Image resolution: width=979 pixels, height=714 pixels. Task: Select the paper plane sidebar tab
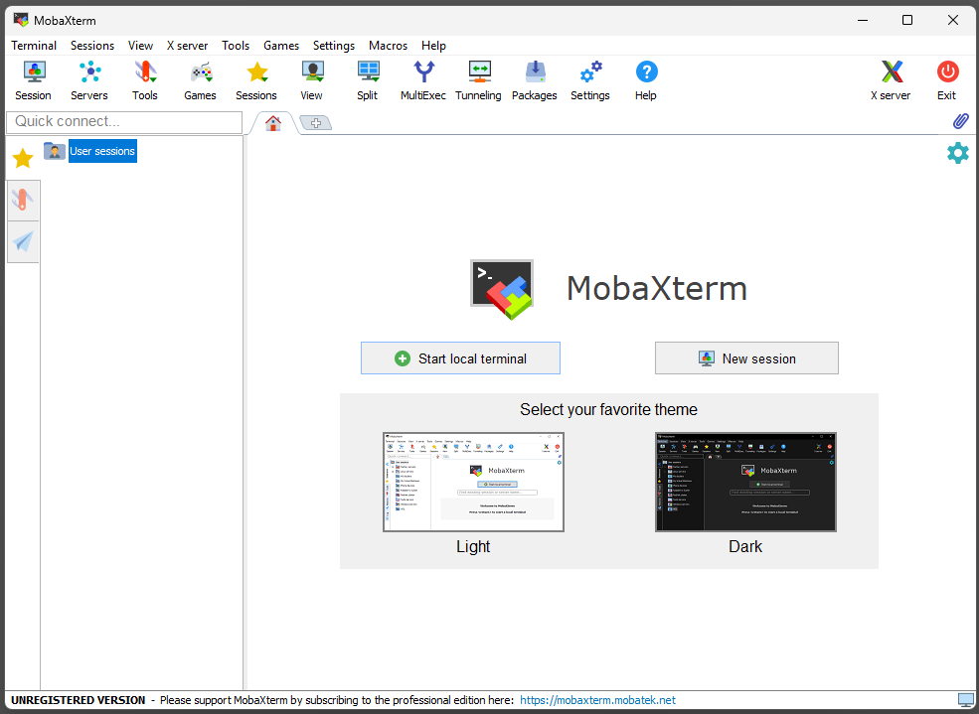[x=23, y=242]
